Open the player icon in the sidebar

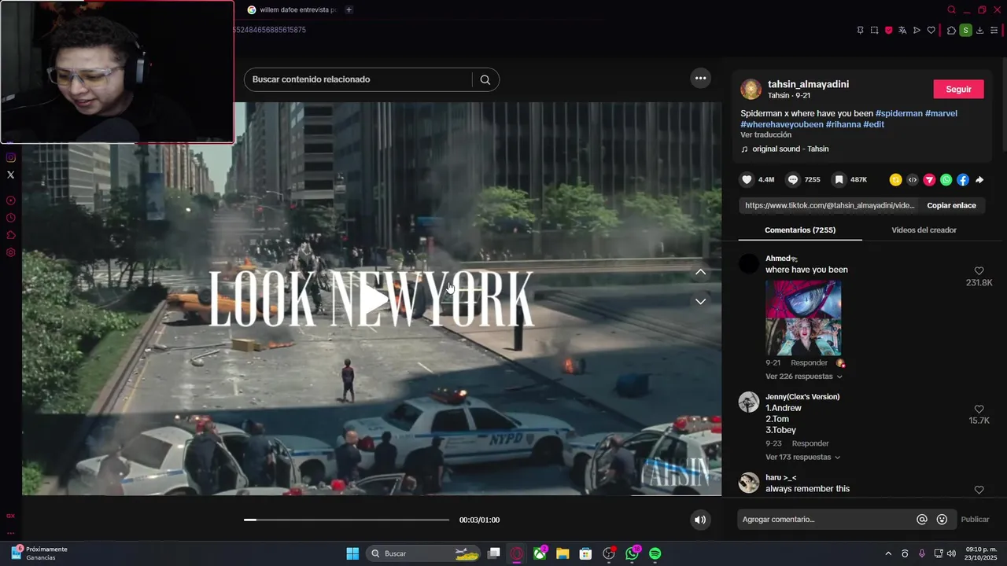point(10,200)
